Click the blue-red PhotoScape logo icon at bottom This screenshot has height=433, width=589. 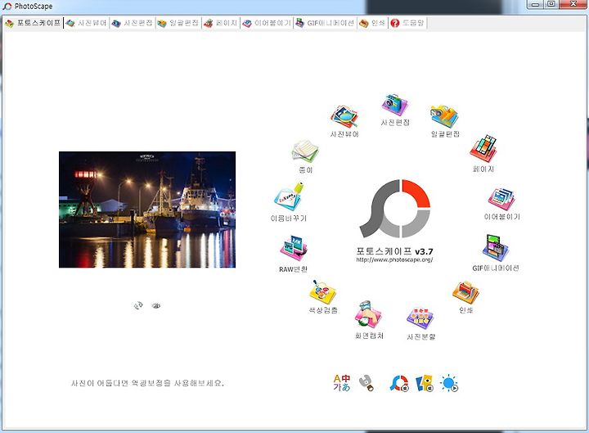pyautogui.click(x=399, y=383)
